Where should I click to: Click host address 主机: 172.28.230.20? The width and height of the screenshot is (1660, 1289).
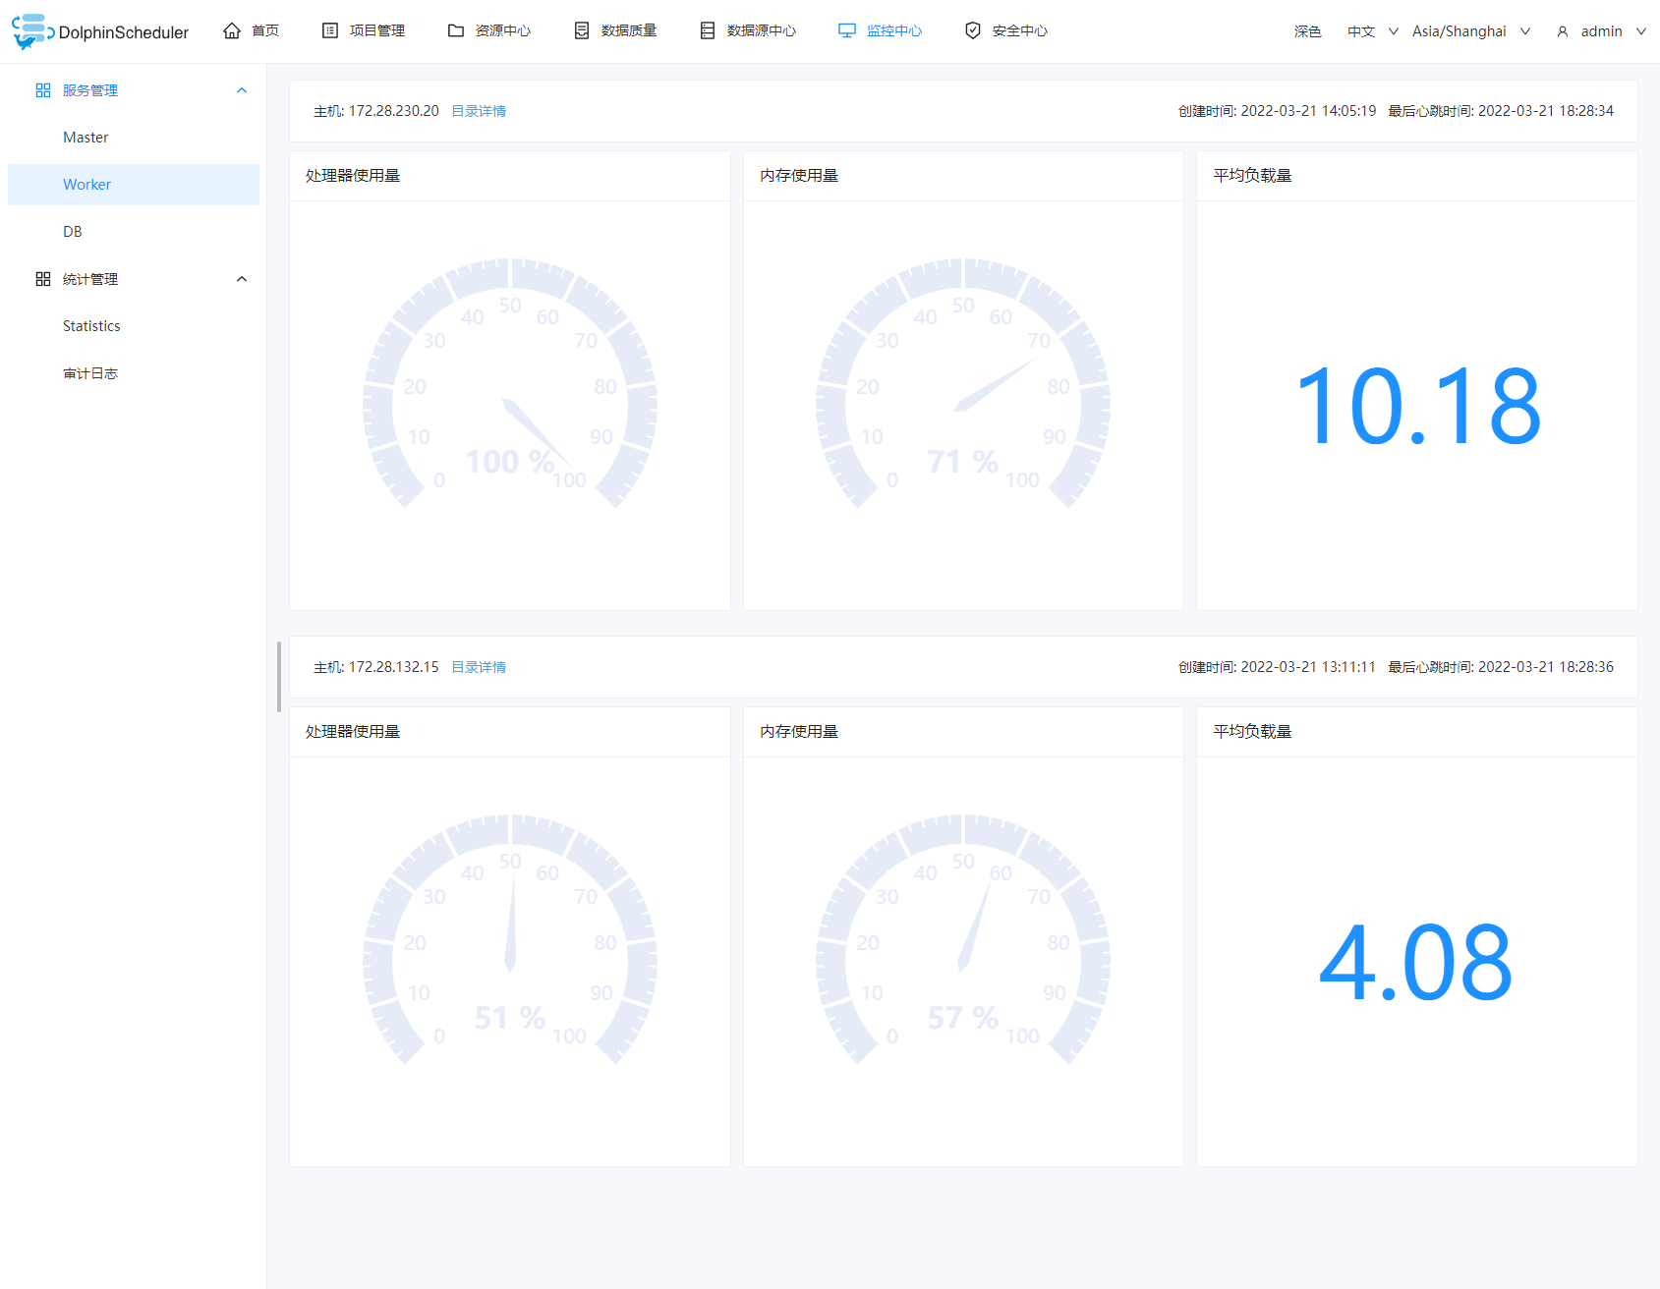376,111
